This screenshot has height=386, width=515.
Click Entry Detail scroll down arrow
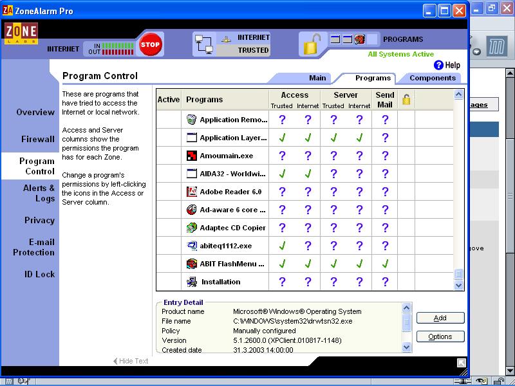(x=406, y=347)
